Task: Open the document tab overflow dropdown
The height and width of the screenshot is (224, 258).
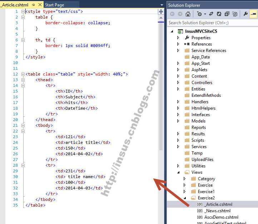Action: [162, 5]
